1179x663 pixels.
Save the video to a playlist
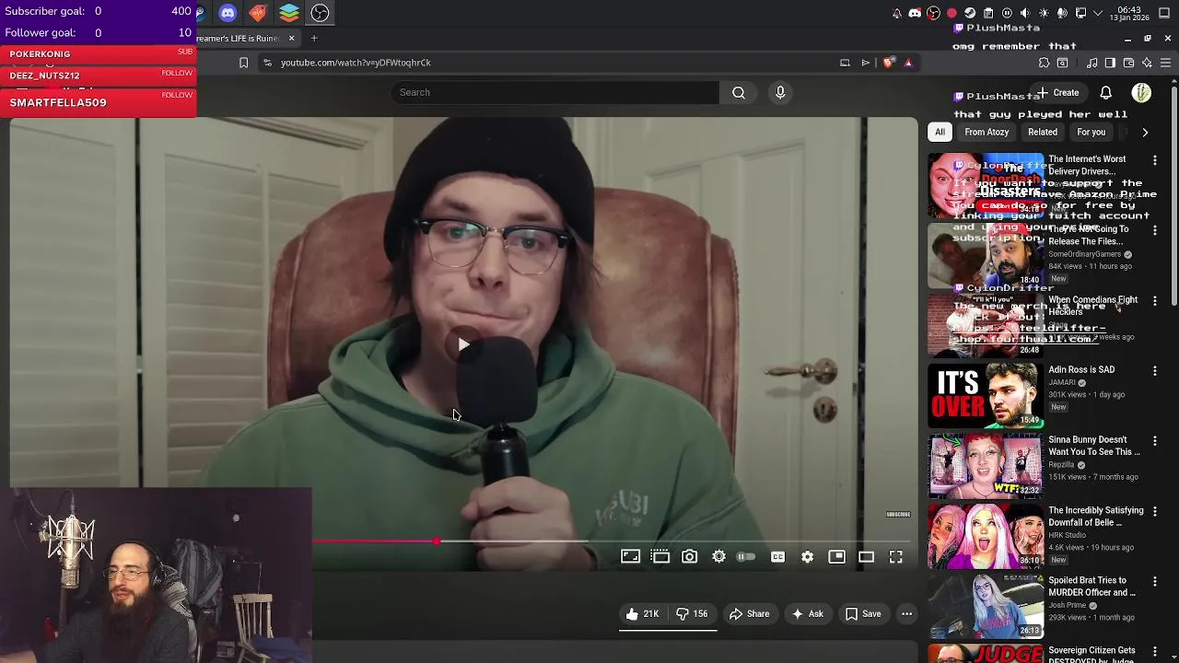(863, 614)
